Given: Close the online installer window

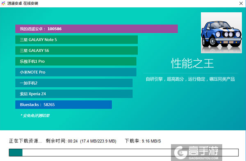Looking at the screenshot, I should pos(241,3).
